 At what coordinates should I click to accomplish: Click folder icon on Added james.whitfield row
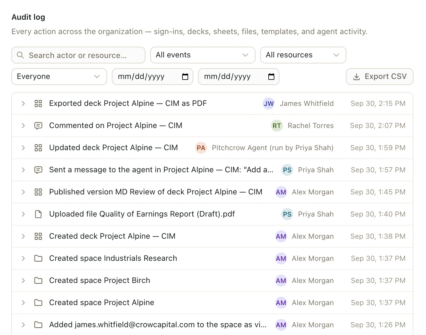click(38, 325)
